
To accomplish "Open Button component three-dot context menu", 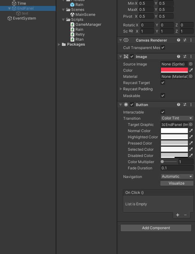I will (191, 105).
